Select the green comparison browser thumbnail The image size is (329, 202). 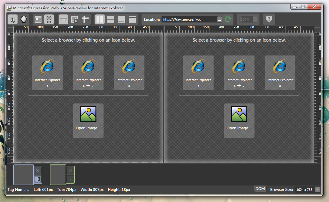click(58, 175)
